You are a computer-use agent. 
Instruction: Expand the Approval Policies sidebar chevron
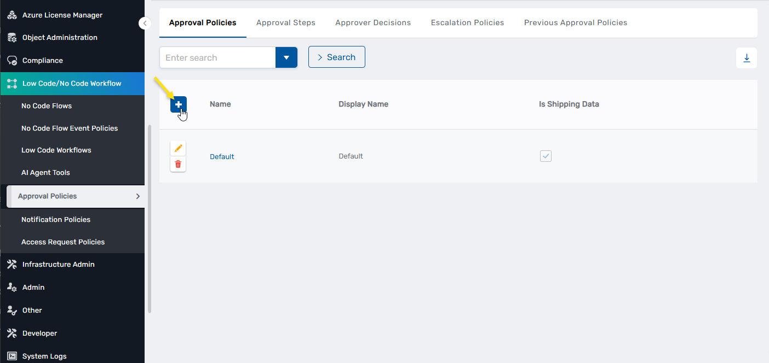(x=138, y=196)
